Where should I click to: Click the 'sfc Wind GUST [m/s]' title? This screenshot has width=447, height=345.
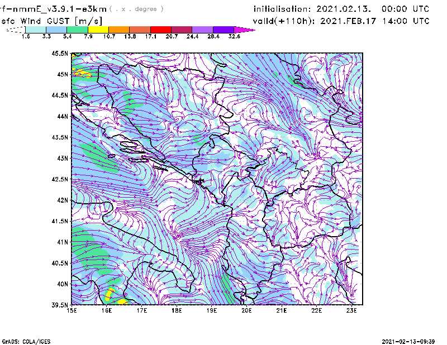coord(51,21)
